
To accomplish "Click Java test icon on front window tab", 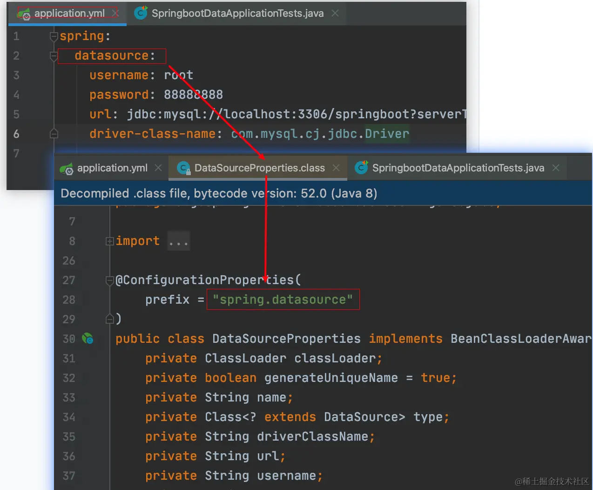I will point(361,167).
